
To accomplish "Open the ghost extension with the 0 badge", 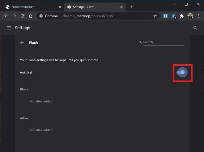I will (x=174, y=16).
